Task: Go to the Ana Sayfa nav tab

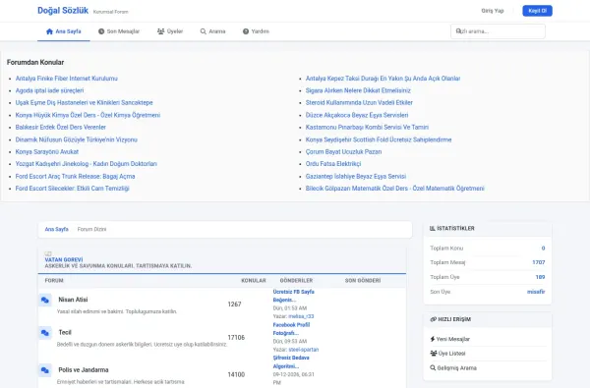Action: 63,31
